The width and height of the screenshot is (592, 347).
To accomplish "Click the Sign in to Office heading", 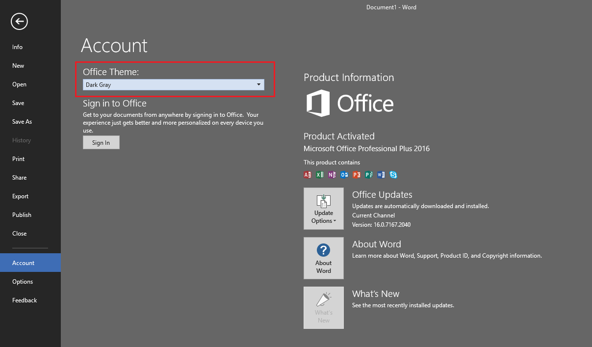I will 115,103.
